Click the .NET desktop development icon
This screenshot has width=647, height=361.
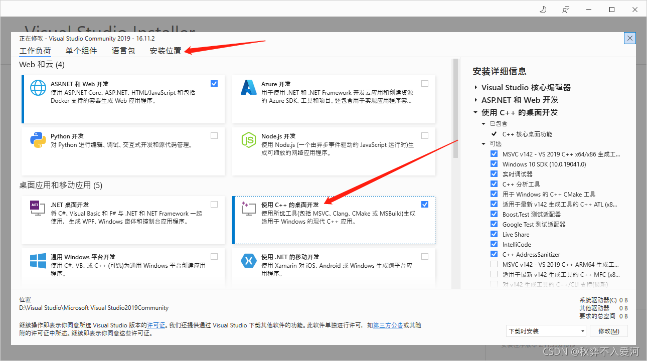(38, 208)
